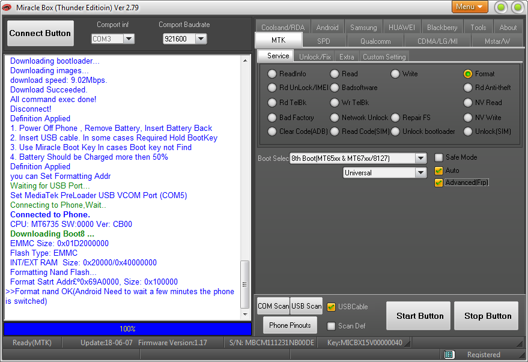Expand the Universal dropdown
This screenshot has width=528, height=362.
pyautogui.click(x=420, y=172)
